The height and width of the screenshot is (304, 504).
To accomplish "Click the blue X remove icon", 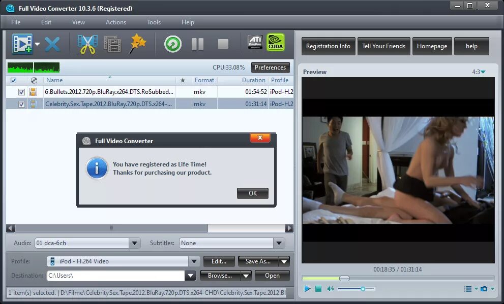I will [52, 44].
